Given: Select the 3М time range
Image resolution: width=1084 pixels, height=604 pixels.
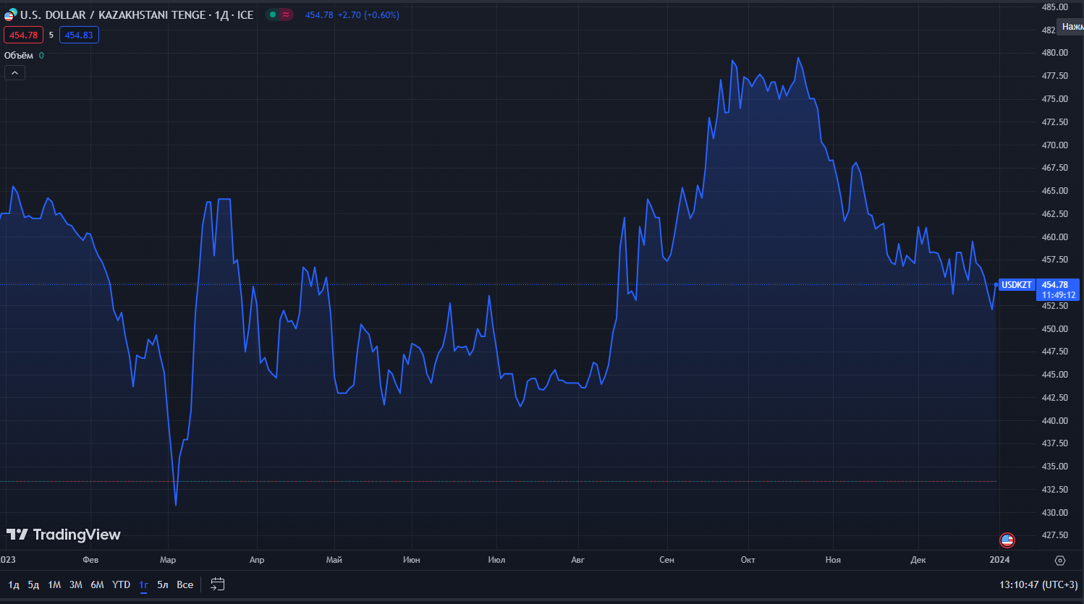Looking at the screenshot, I should point(75,584).
